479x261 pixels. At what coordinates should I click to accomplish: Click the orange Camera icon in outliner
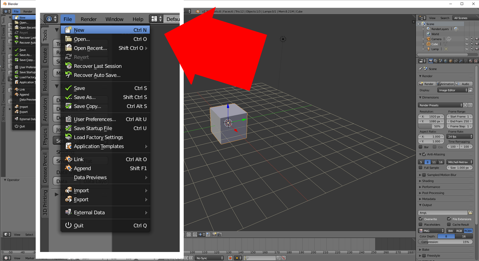[428, 39]
